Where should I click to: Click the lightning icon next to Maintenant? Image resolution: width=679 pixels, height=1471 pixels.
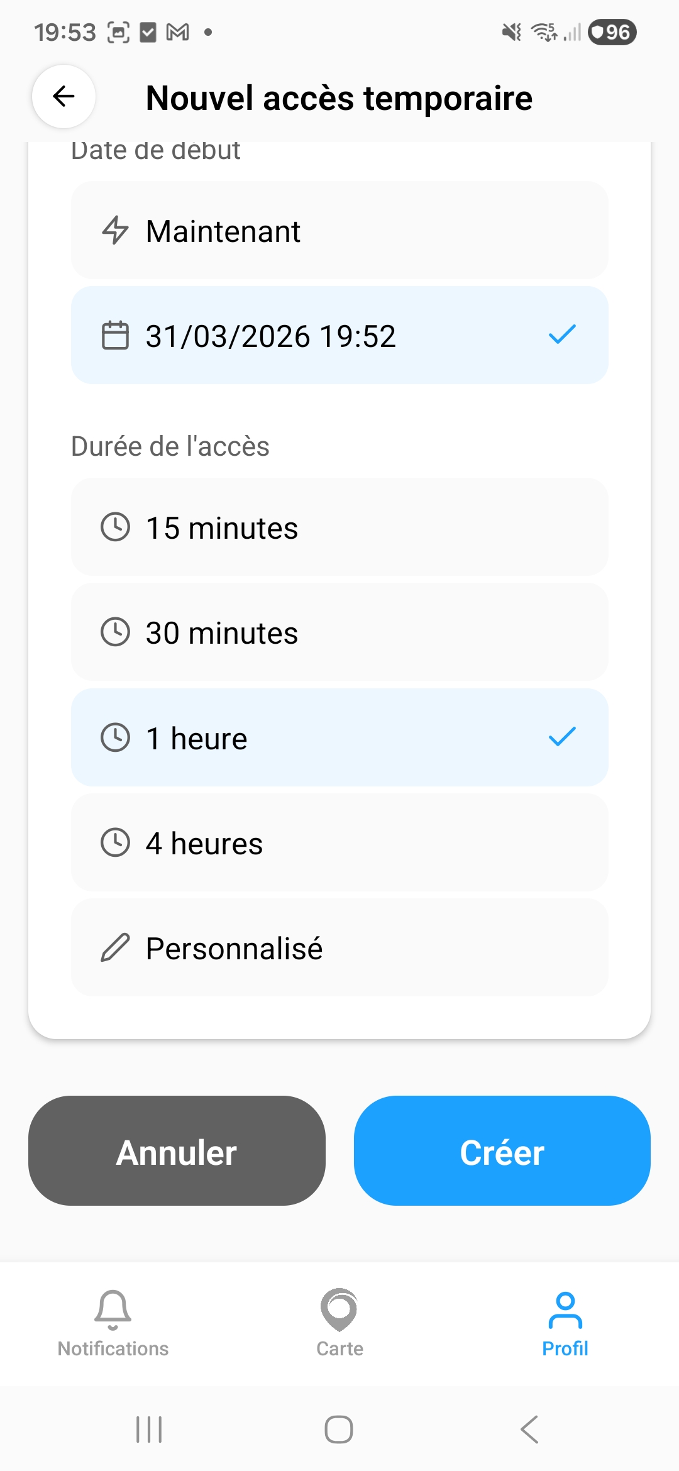[116, 231]
